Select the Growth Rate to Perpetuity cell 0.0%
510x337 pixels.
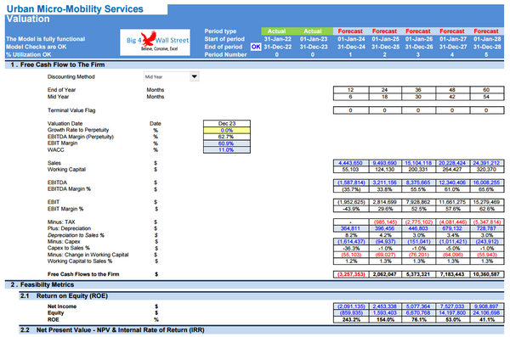227,131
